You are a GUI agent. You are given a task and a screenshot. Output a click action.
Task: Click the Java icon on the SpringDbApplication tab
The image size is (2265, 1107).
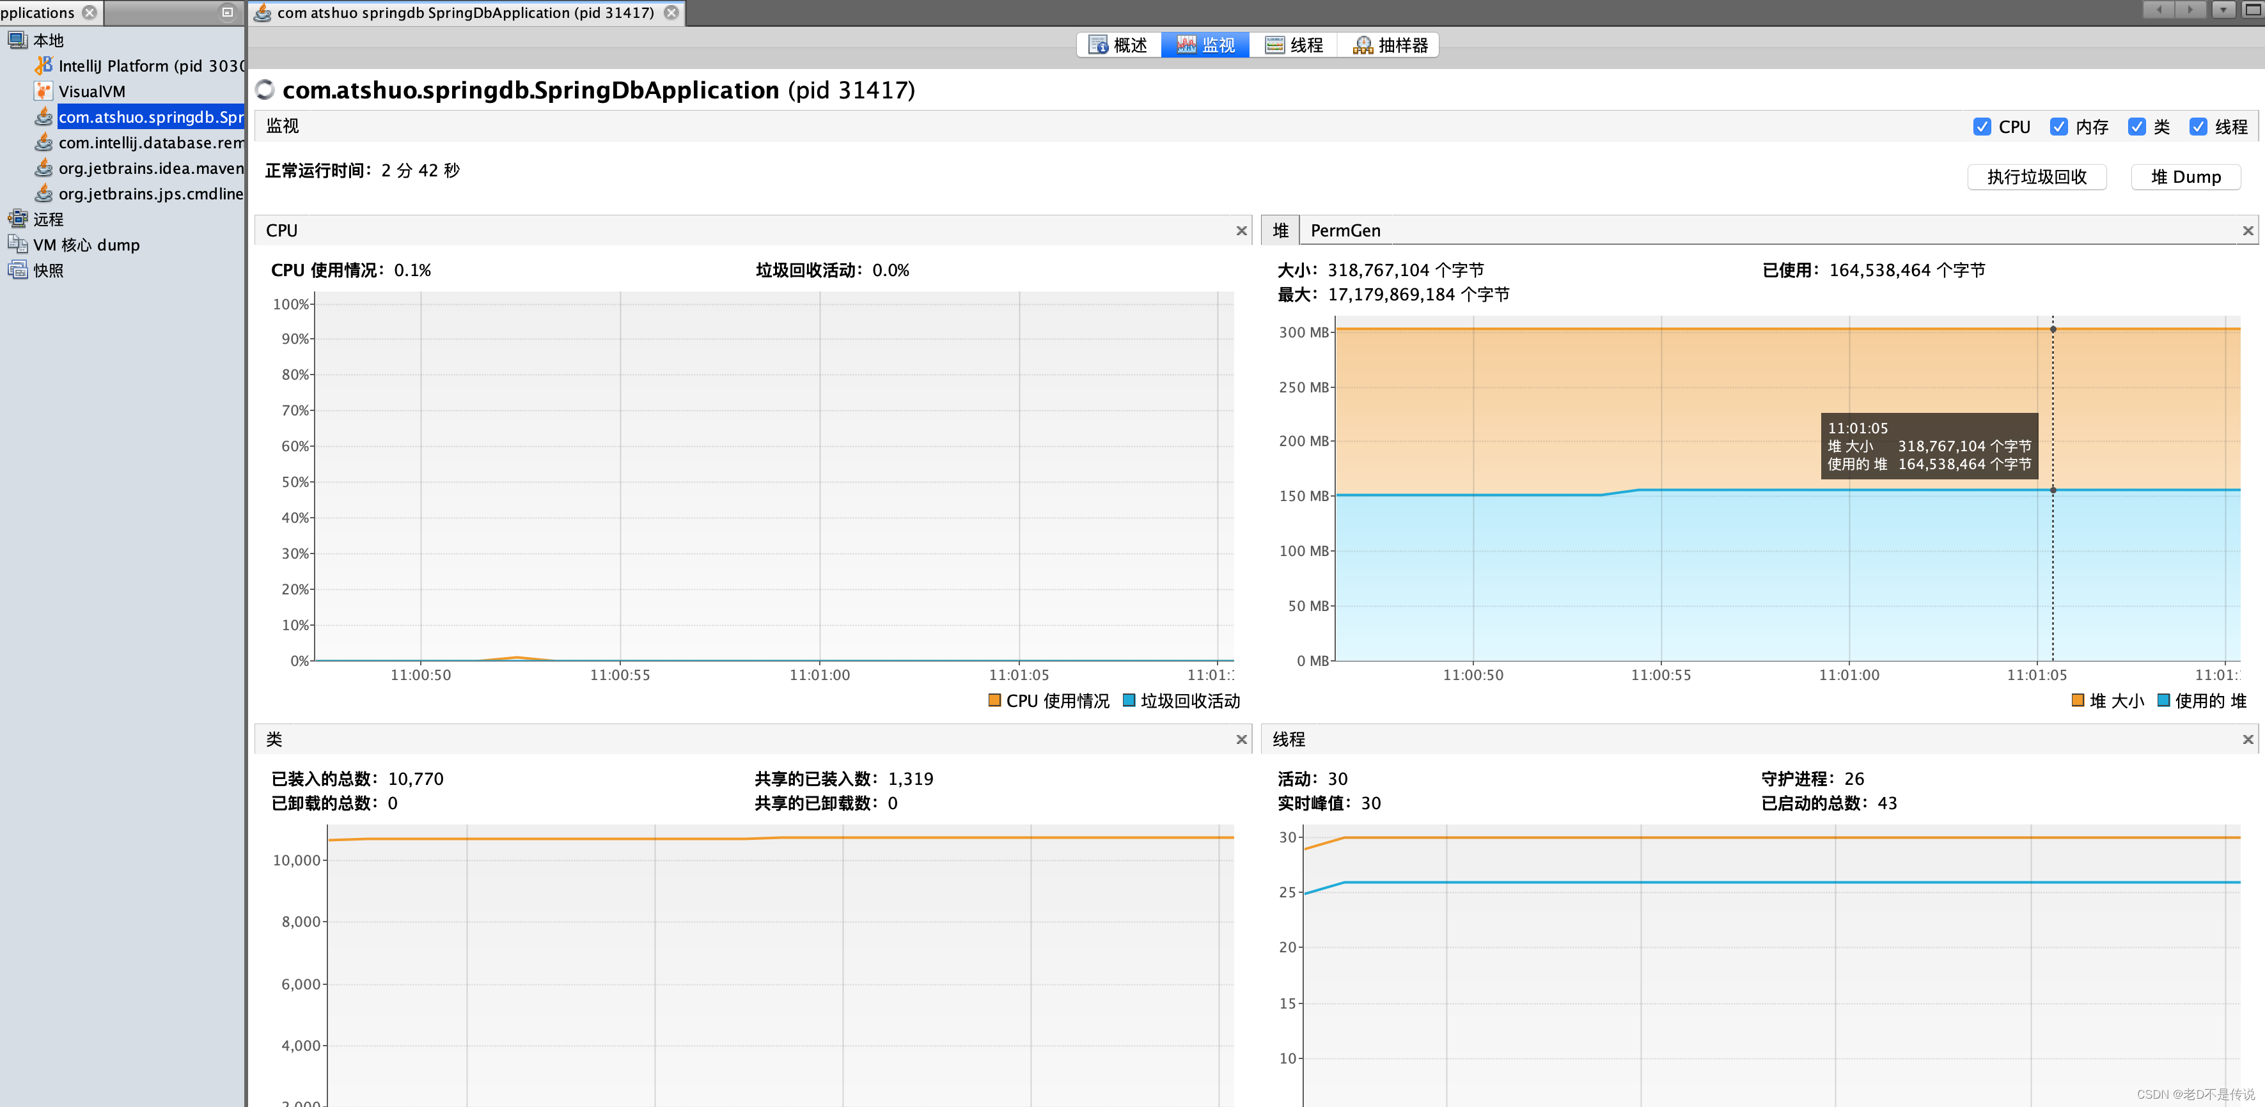[262, 12]
